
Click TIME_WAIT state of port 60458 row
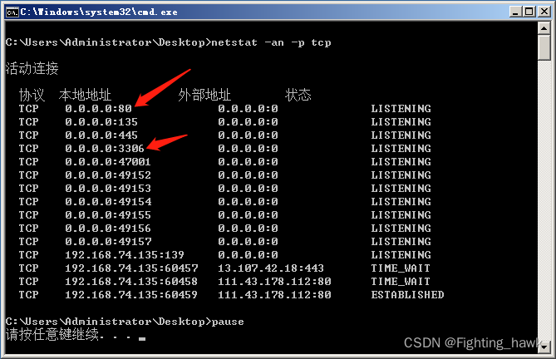pyautogui.click(x=401, y=282)
